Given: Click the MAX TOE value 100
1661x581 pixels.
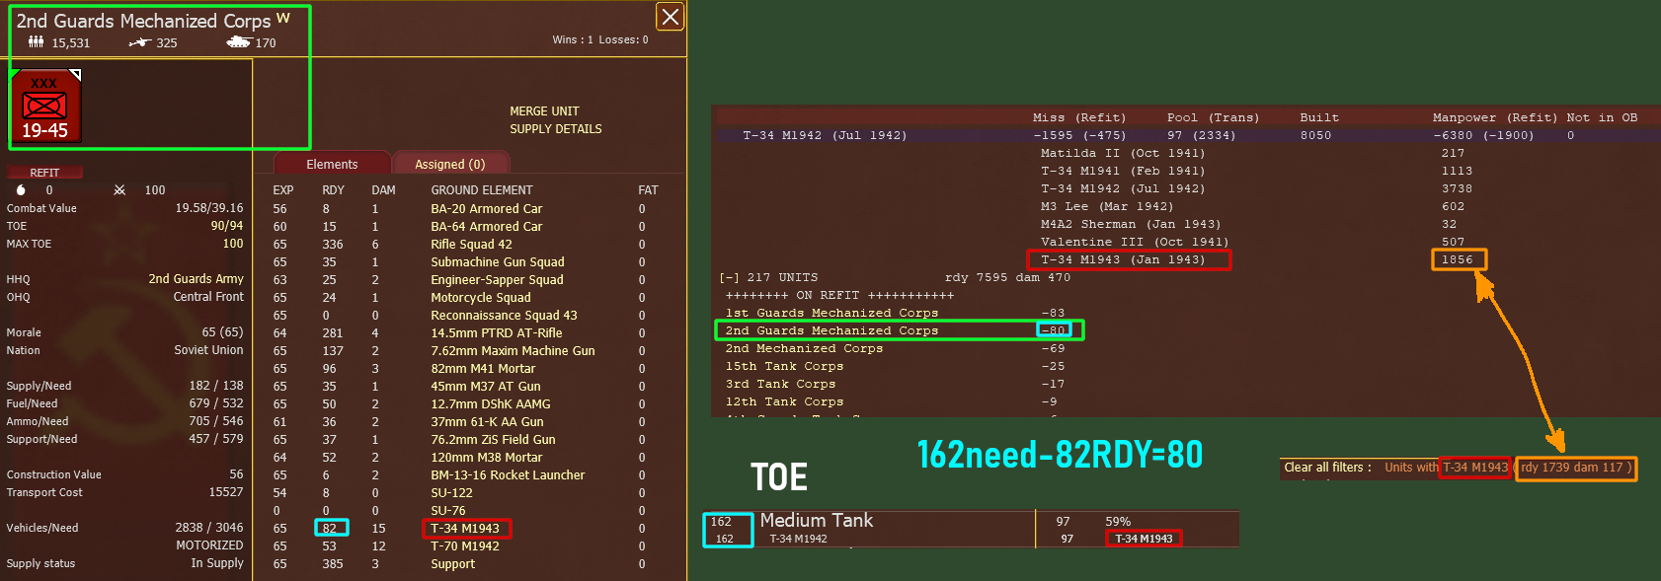Looking at the screenshot, I should [x=233, y=244].
